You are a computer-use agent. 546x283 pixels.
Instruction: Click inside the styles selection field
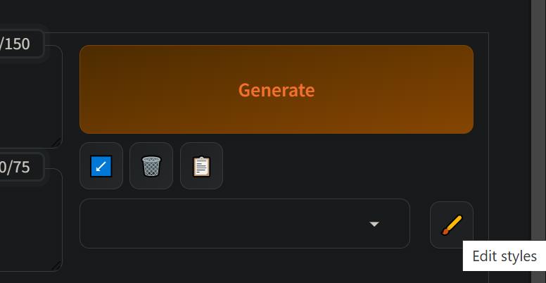[x=245, y=223]
